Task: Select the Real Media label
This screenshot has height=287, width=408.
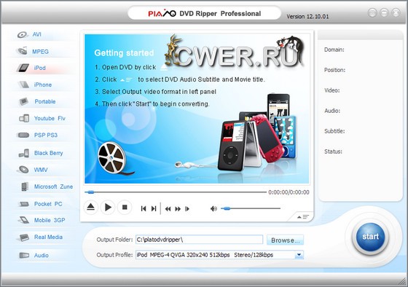Action: tap(48, 237)
